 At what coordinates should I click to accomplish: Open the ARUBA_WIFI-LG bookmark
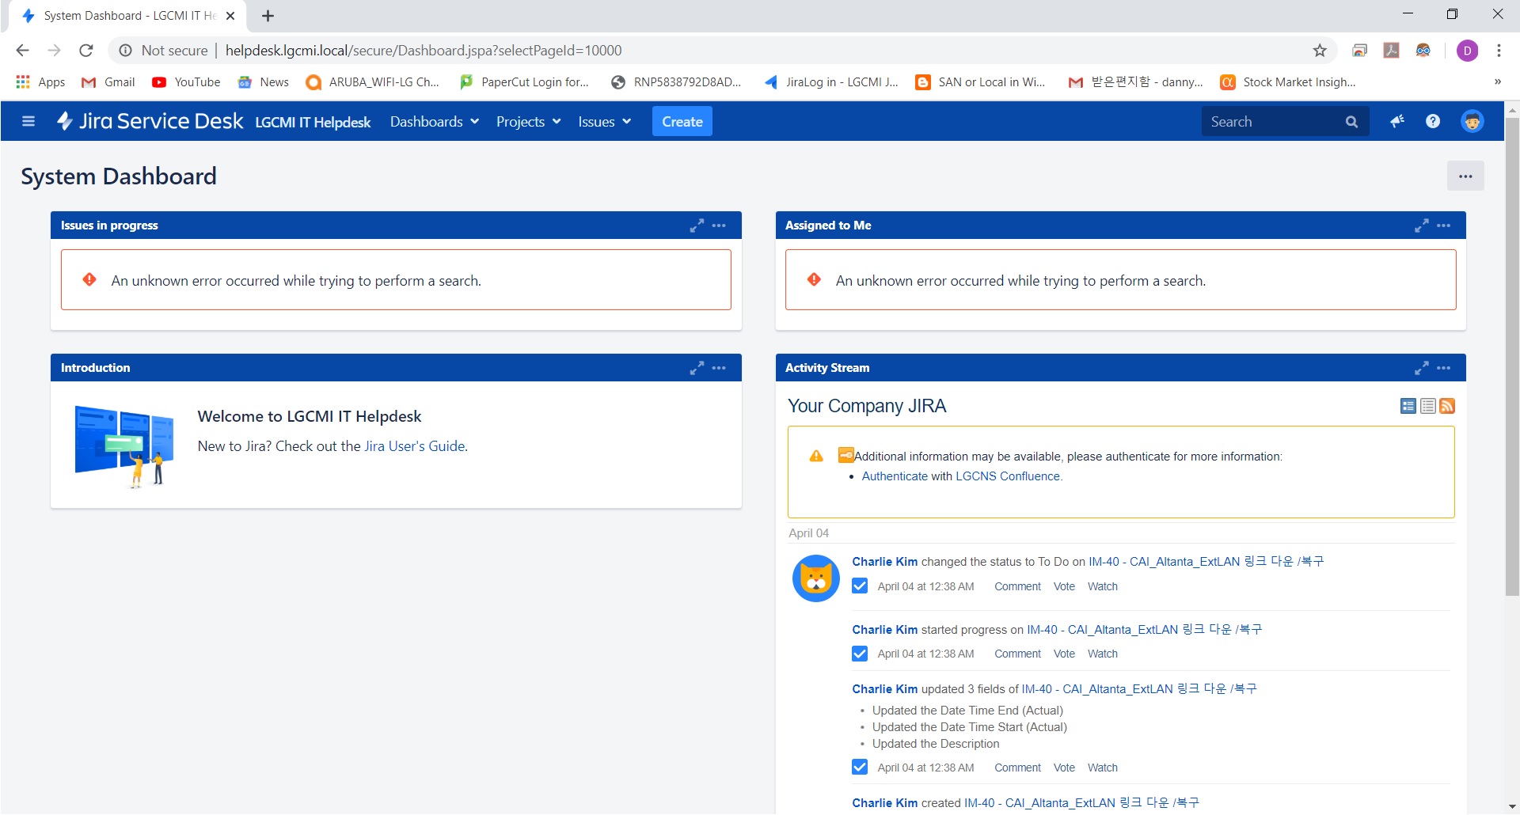pyautogui.click(x=373, y=82)
